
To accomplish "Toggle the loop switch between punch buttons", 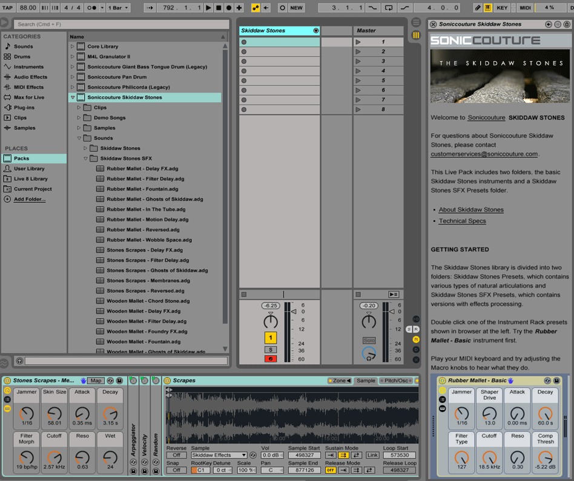I will click(389, 8).
